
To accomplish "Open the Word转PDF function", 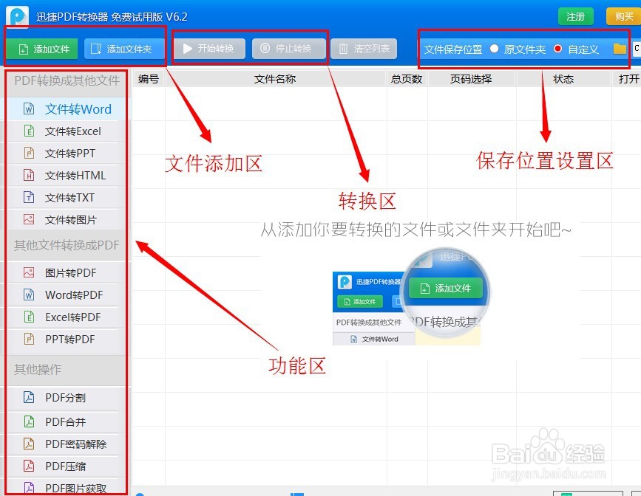I will (67, 294).
